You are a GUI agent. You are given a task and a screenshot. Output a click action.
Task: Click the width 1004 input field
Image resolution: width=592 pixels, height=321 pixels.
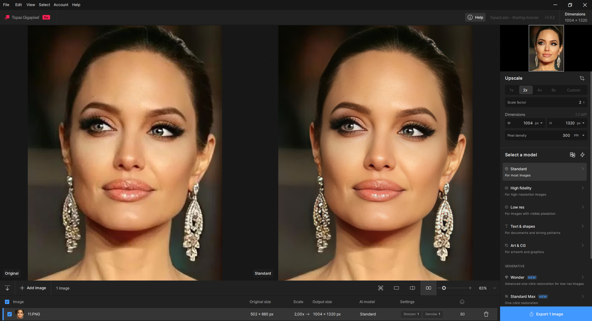coord(525,123)
